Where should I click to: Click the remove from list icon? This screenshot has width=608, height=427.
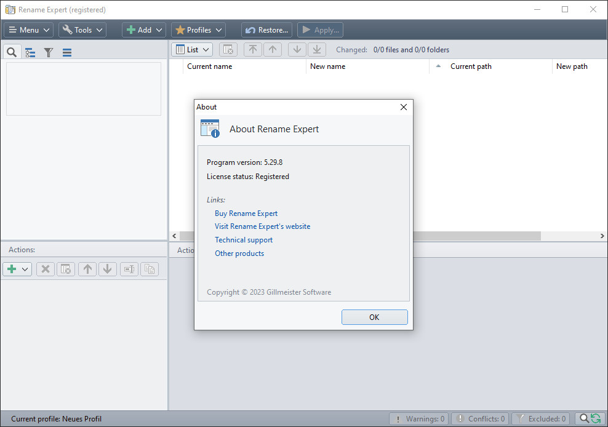(x=228, y=50)
